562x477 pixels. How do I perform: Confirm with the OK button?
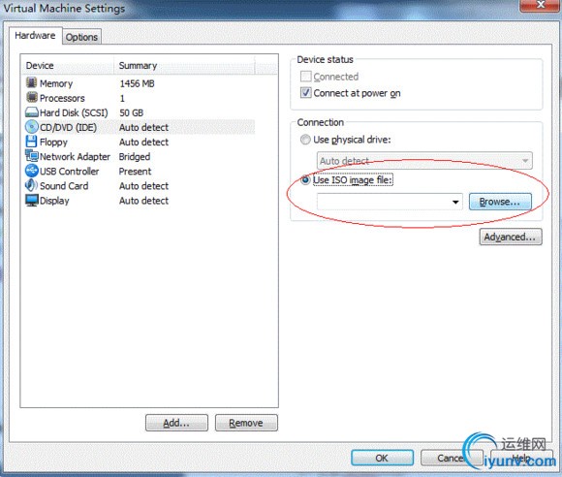[382, 458]
